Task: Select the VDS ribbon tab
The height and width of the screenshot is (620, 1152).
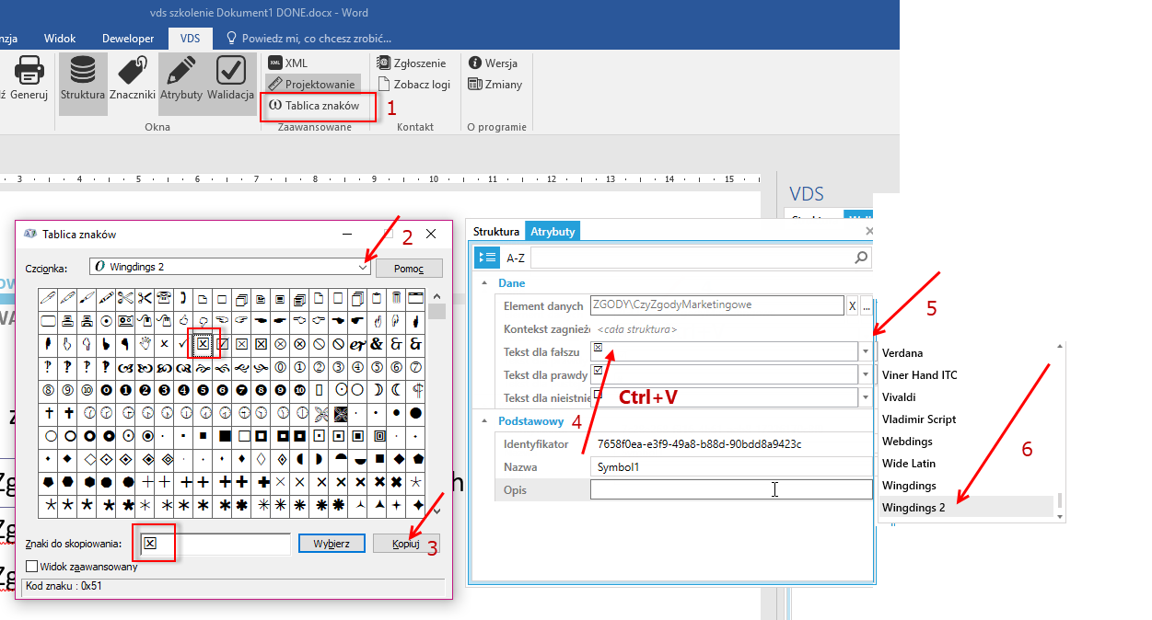Action: click(x=191, y=39)
